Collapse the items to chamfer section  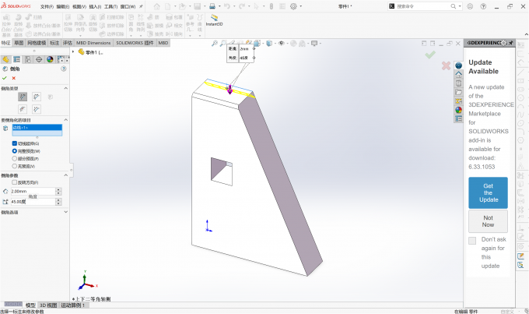point(66,120)
